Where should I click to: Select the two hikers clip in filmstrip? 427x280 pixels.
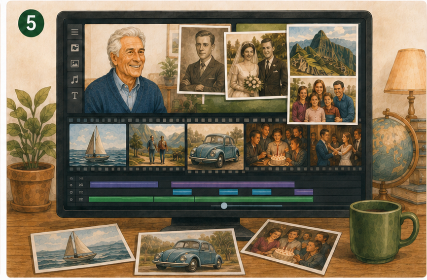pos(157,145)
